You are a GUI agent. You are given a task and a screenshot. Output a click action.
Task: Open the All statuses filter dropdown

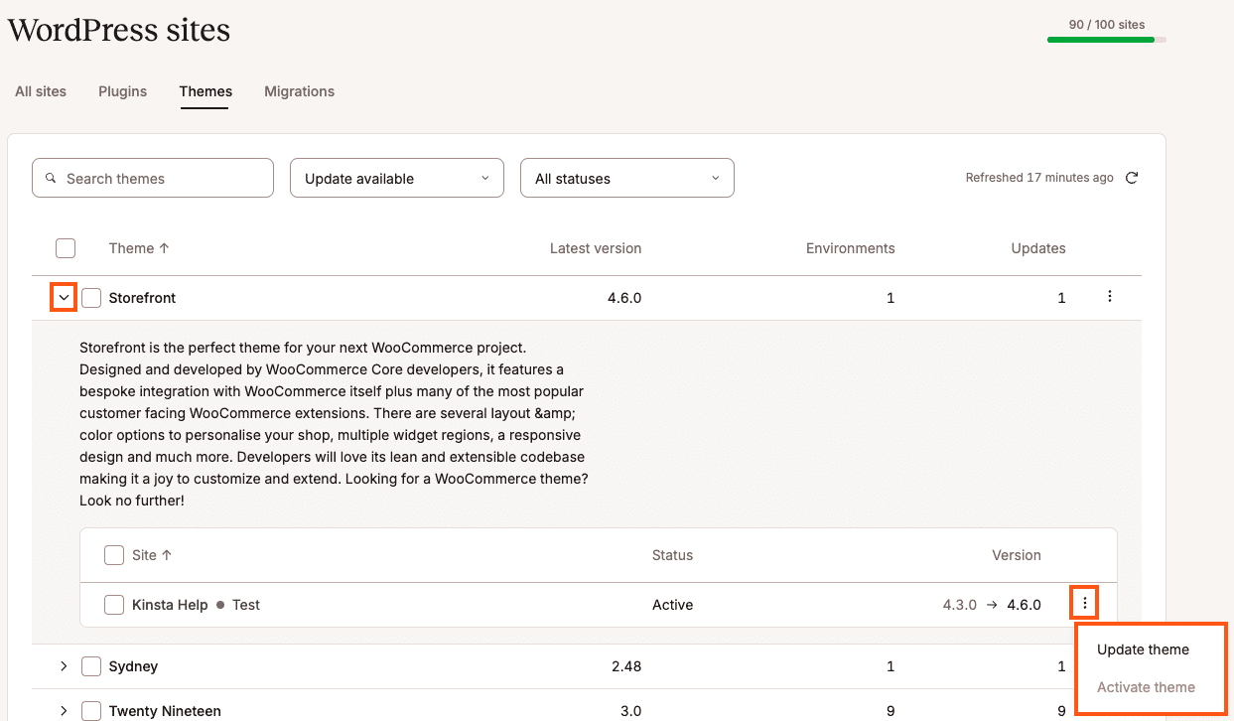pyautogui.click(x=627, y=178)
